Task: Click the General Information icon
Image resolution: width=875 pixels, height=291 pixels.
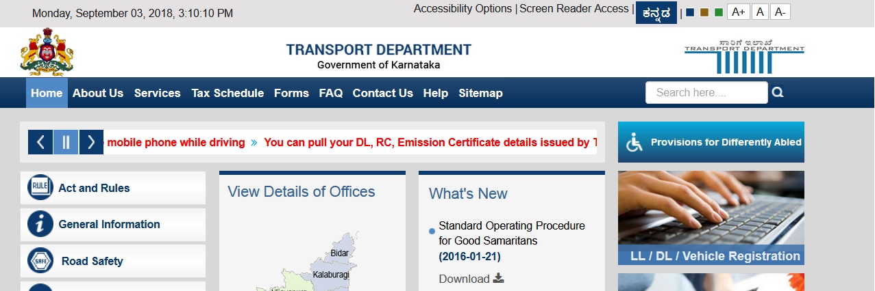Action: coord(40,224)
